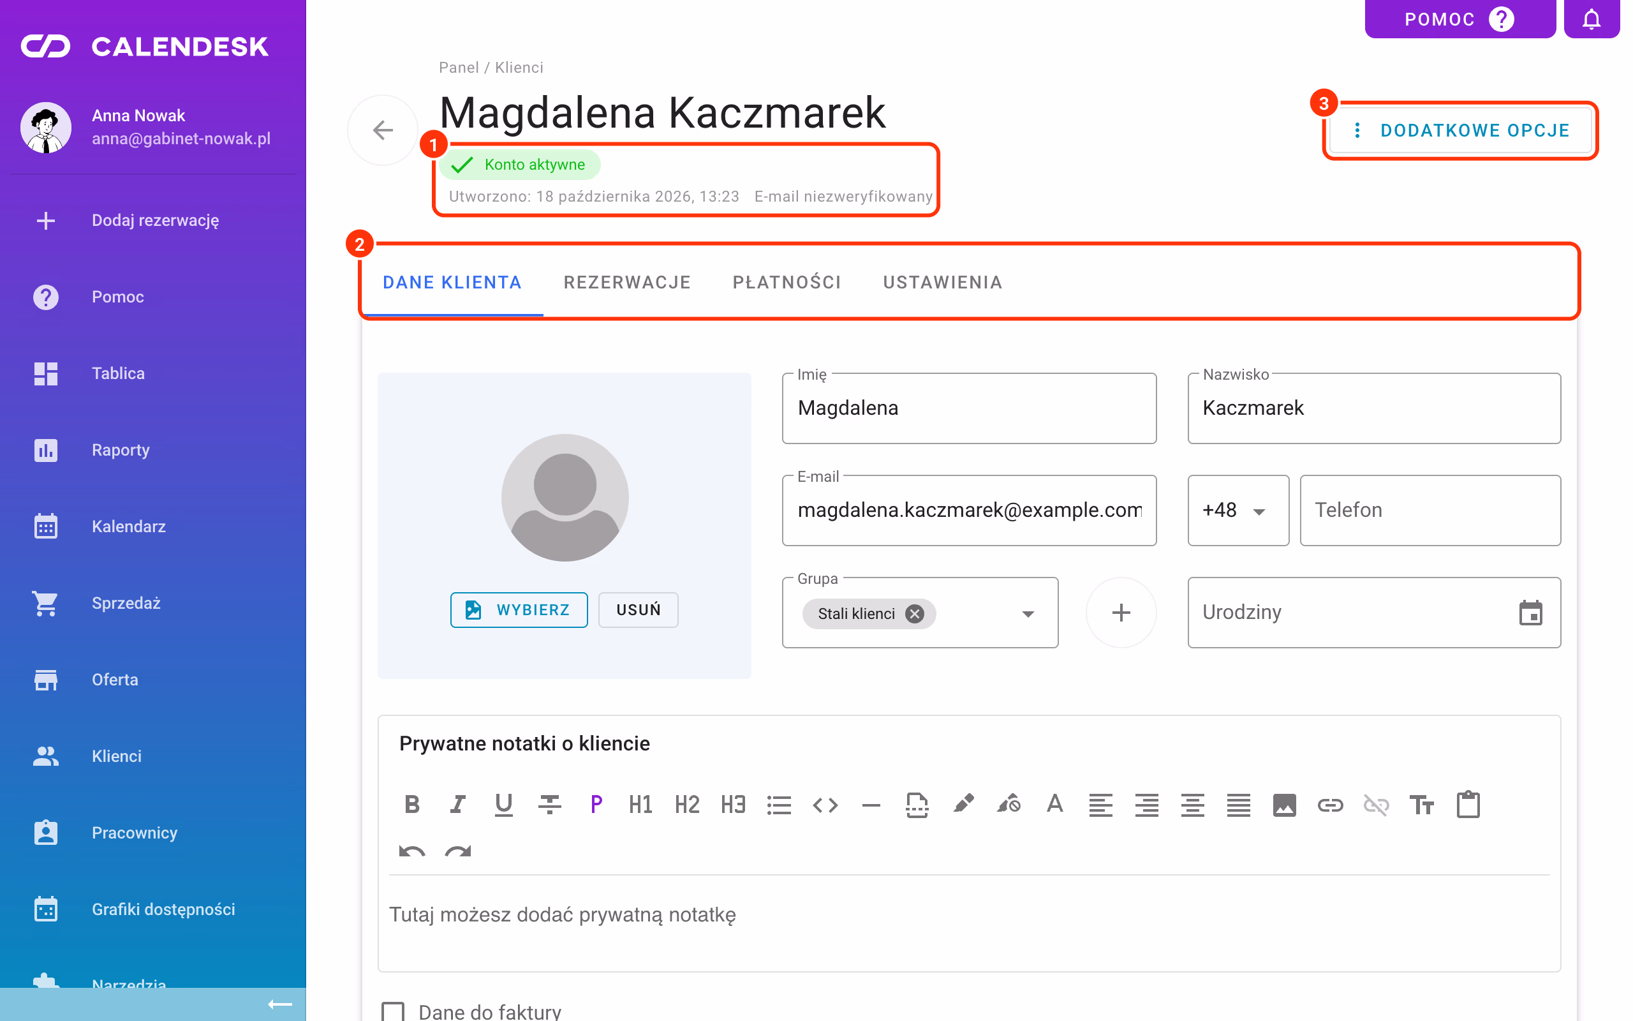
Task: Click the Nazwisko input field
Action: (x=1374, y=408)
